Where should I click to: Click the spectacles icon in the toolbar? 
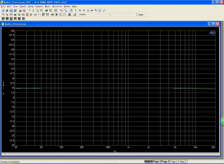[x=92, y=10]
